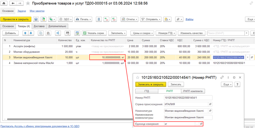This screenshot has height=128, width=255.
Task: Click Пригласить Ассоль к обмену link
Action: click(x=40, y=126)
